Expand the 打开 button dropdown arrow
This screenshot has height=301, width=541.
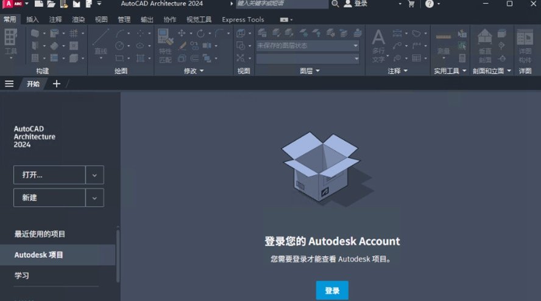94,175
